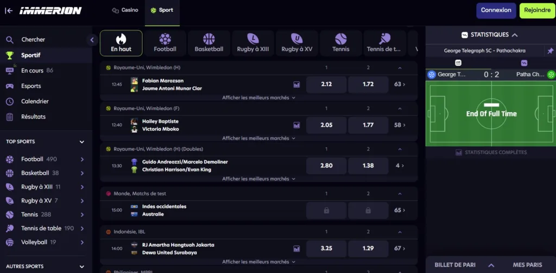
Task: Collapse the Wimbledon (F) league group
Action: [400, 108]
